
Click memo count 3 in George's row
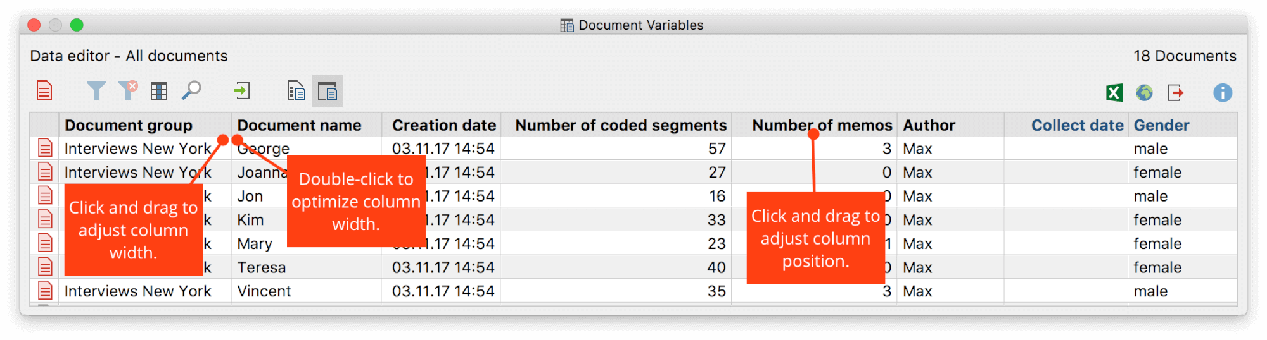(887, 149)
